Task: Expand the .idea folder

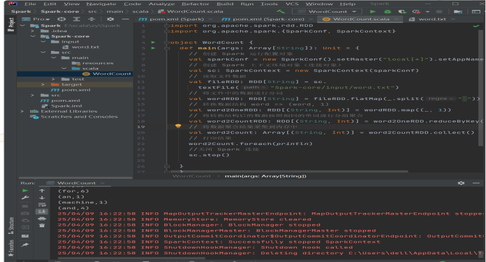Action: point(32,31)
